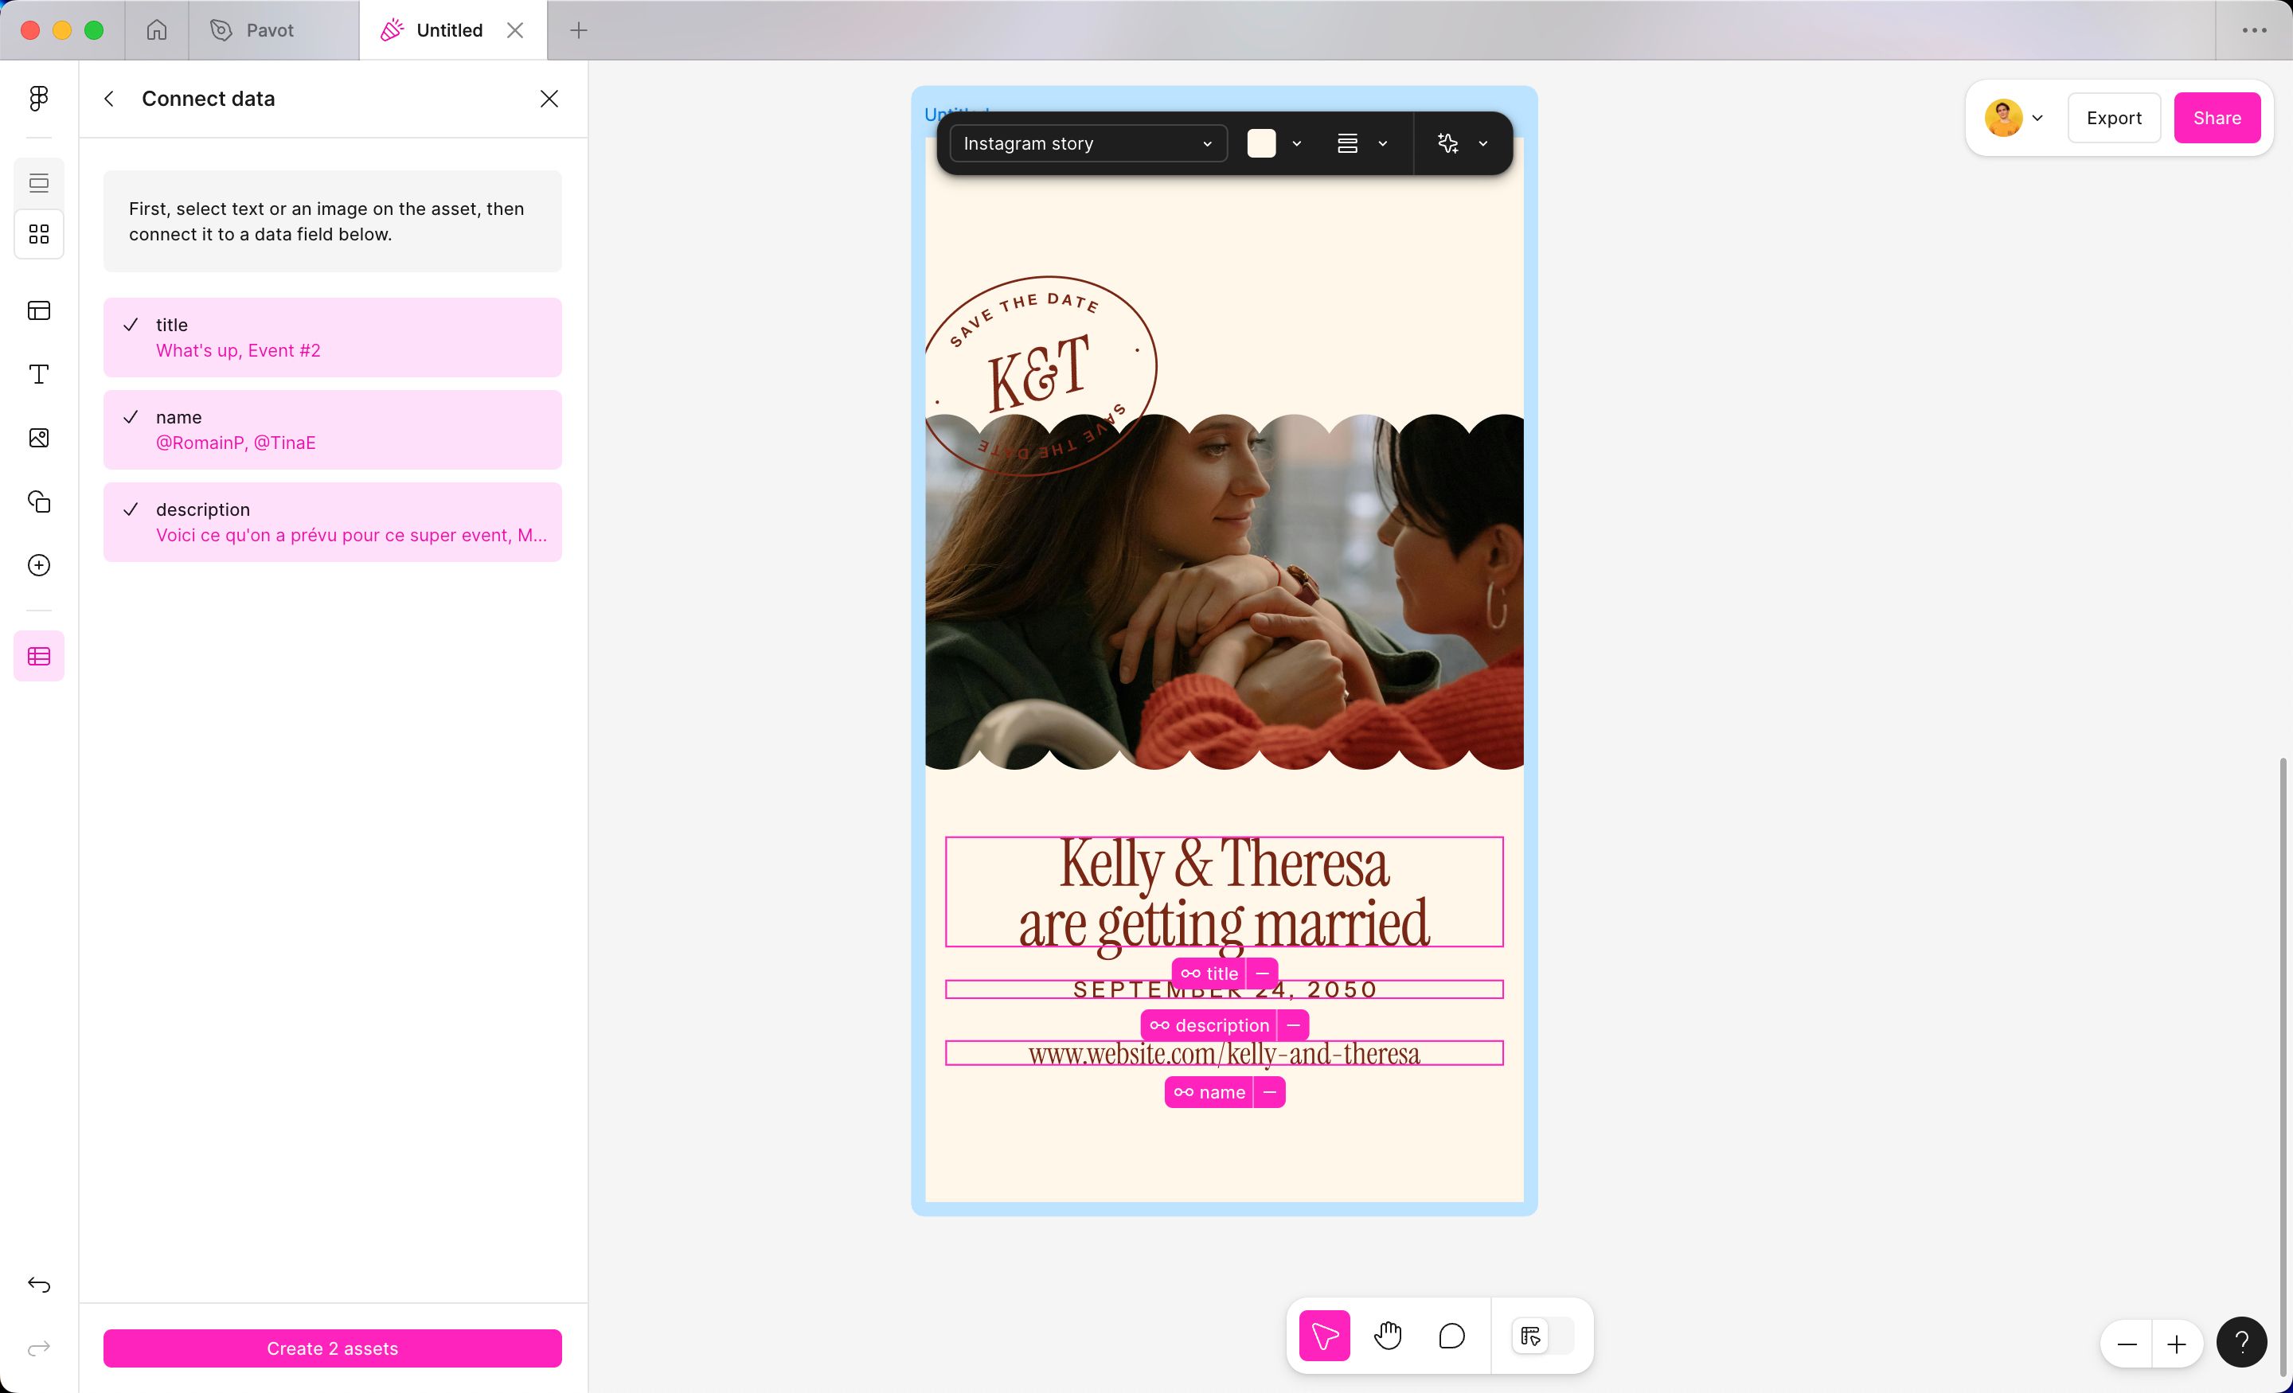
Task: Open the Figma main menu icon
Action: coord(38,99)
